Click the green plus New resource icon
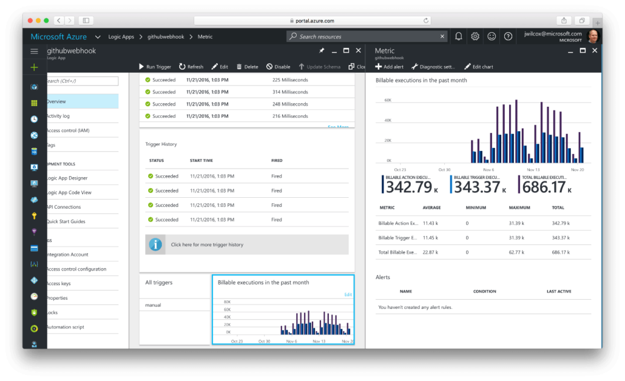 [34, 67]
